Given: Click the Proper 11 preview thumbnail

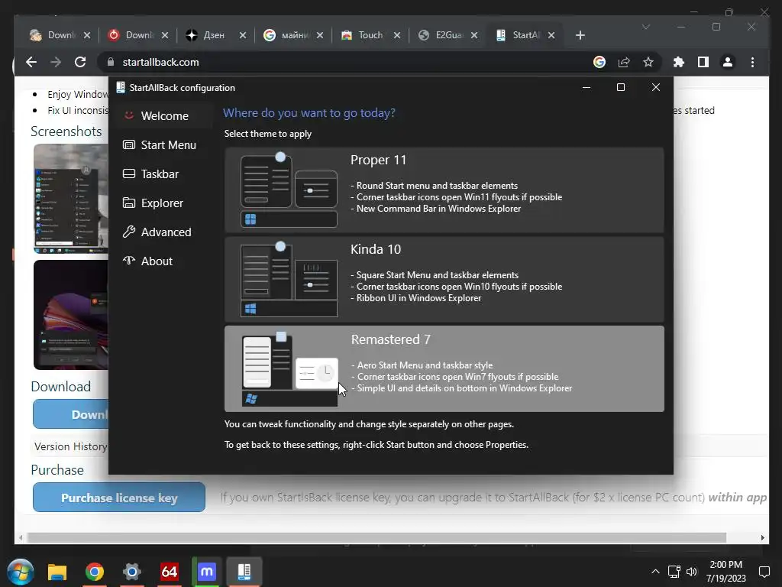Looking at the screenshot, I should point(289,190).
